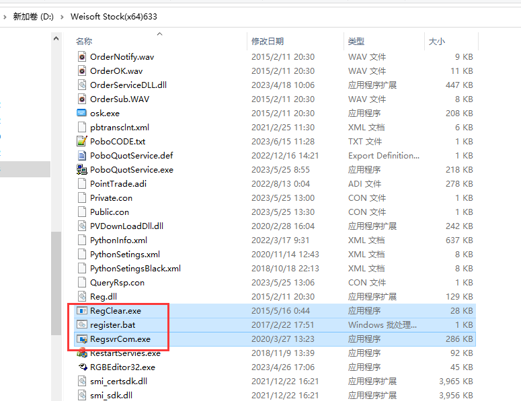
Task: Select the PythonInfo.xml file name
Action: (118, 240)
